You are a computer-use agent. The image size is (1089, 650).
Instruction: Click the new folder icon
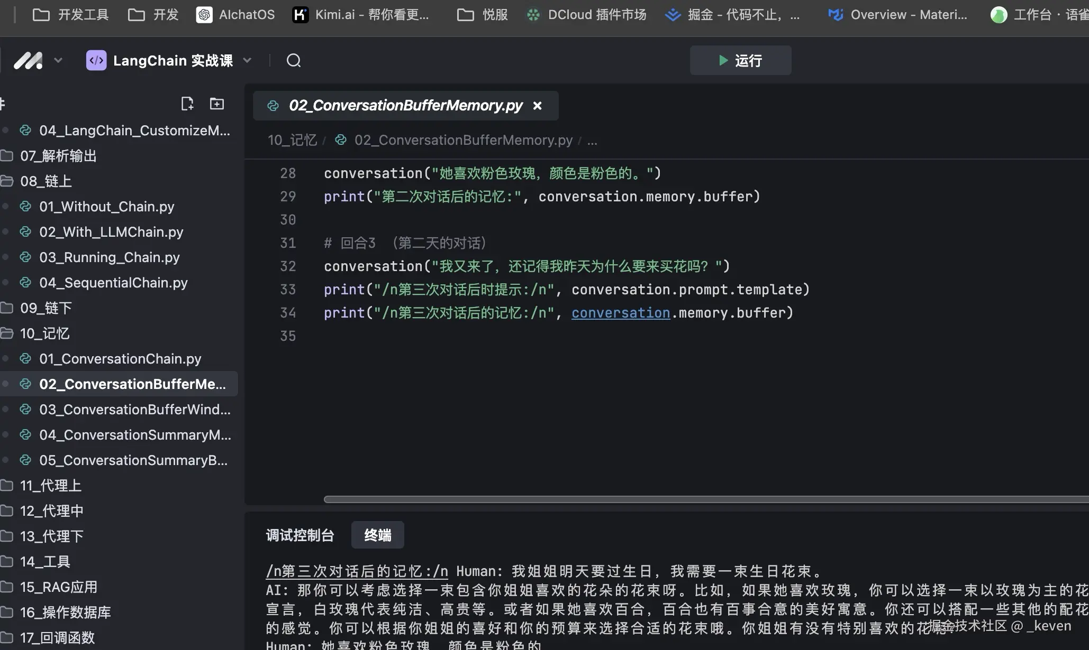(217, 104)
